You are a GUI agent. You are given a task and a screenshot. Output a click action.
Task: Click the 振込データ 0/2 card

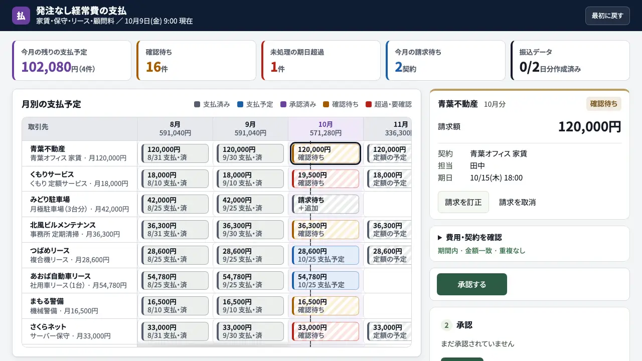tap(570, 61)
